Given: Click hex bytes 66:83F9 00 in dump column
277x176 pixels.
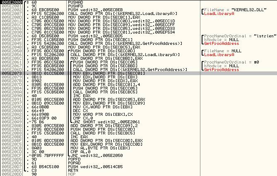Looking at the screenshot, I should click(35, 118).
